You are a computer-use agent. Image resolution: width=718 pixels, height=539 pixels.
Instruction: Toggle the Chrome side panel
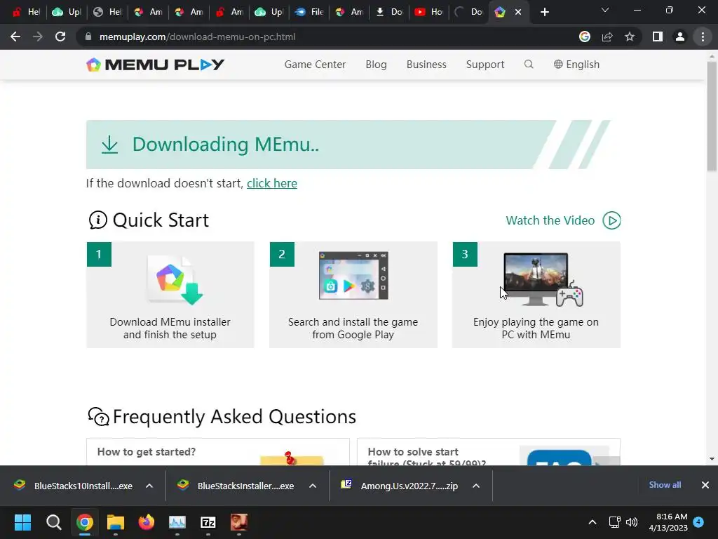click(x=658, y=36)
